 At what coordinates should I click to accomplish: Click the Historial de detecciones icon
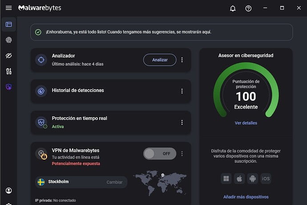pos(41,91)
